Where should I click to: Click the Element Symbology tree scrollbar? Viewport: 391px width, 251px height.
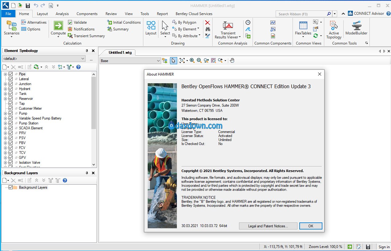pos(94,102)
